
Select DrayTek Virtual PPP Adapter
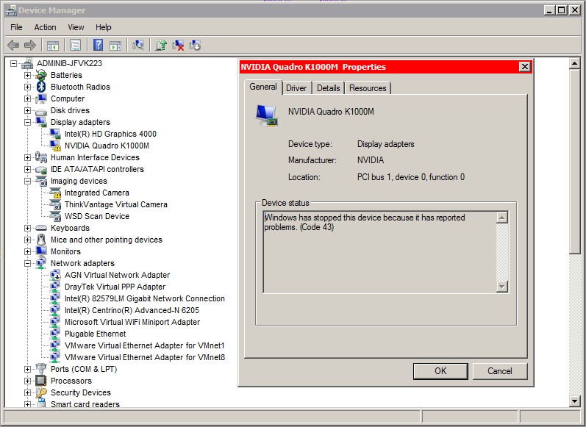point(115,287)
